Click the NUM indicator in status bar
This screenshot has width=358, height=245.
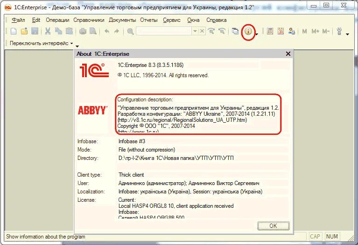332,237
